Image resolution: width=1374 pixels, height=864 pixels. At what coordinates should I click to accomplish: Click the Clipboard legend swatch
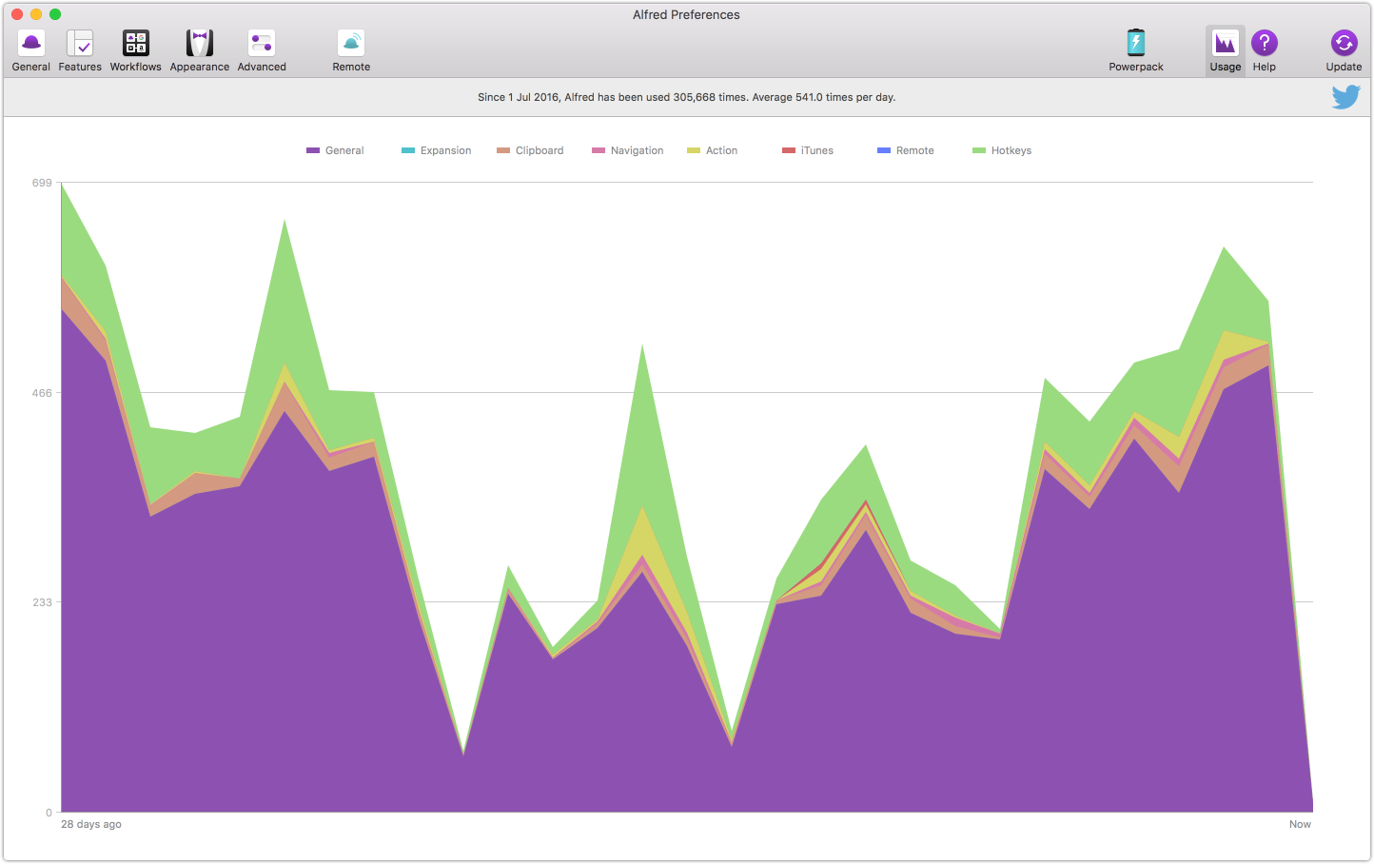503,150
